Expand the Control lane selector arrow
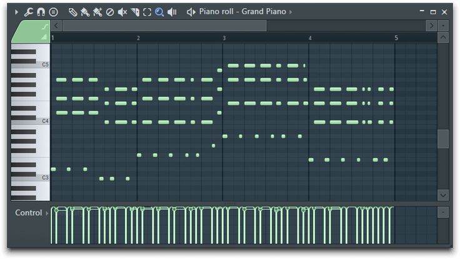The image size is (460, 259). point(46,213)
